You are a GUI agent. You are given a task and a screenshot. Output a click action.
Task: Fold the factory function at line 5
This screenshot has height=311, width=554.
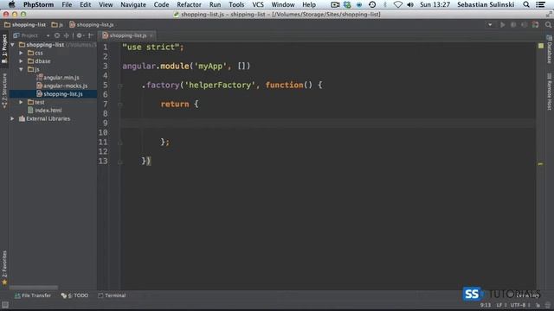point(120,86)
